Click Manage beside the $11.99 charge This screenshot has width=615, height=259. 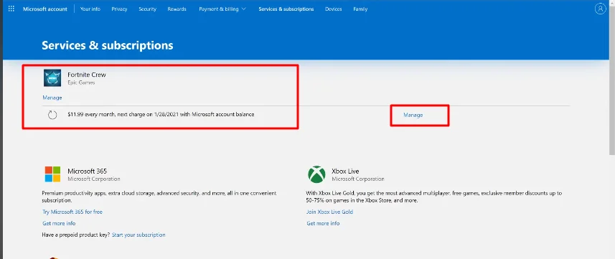point(413,115)
